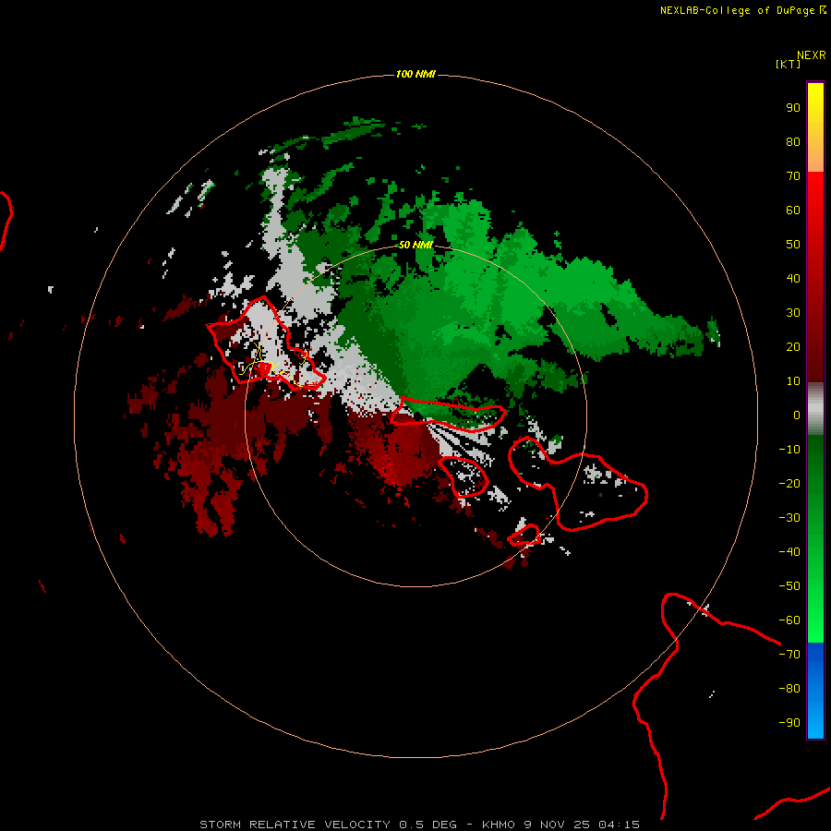Click the -60 value on the velocity scale
Viewport: 831px width, 831px height.
pos(789,620)
